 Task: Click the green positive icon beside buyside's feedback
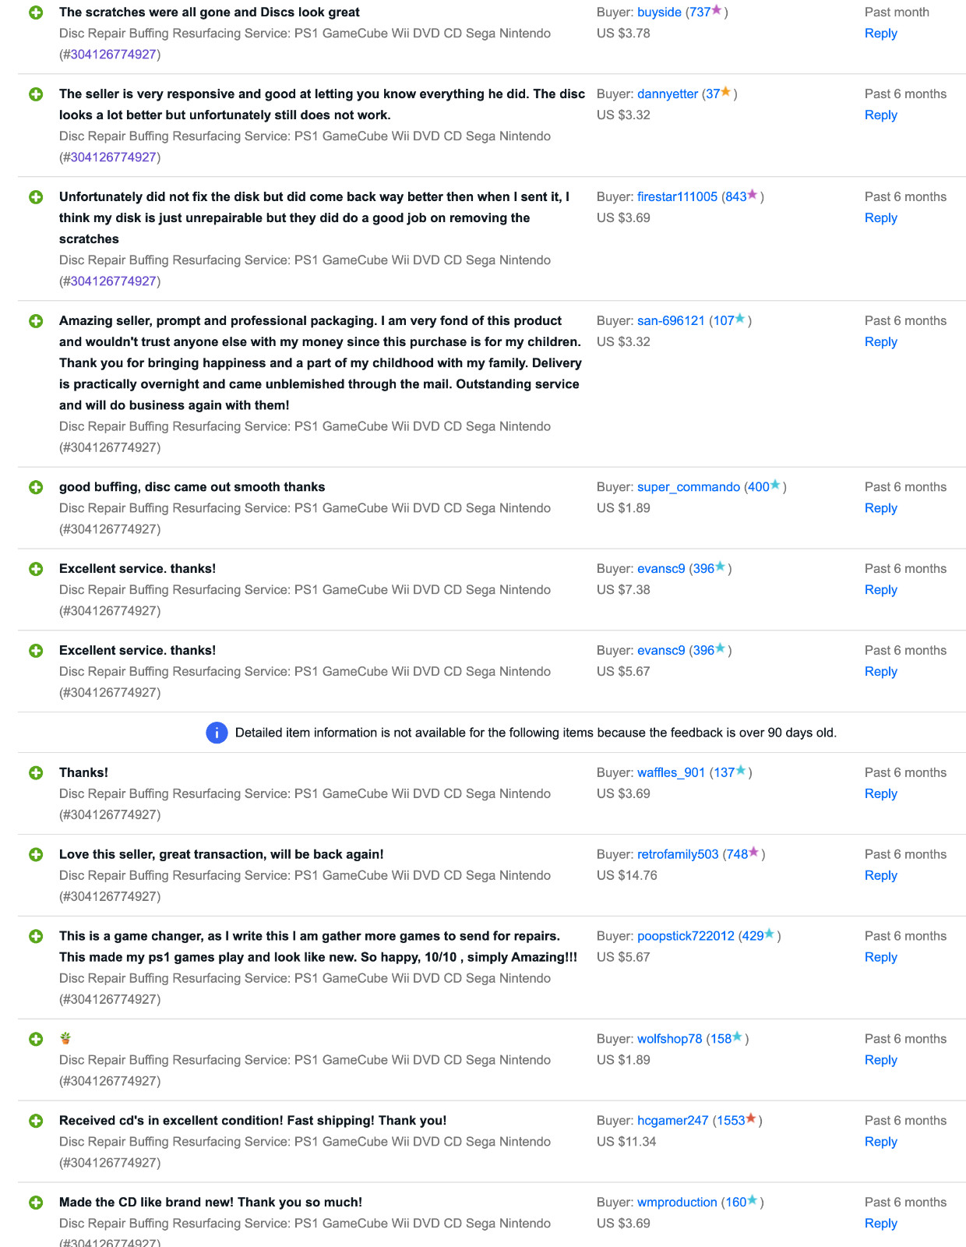[36, 12]
